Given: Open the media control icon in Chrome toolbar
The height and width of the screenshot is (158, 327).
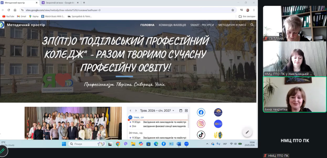Looking at the screenshot, I should (x=241, y=10).
